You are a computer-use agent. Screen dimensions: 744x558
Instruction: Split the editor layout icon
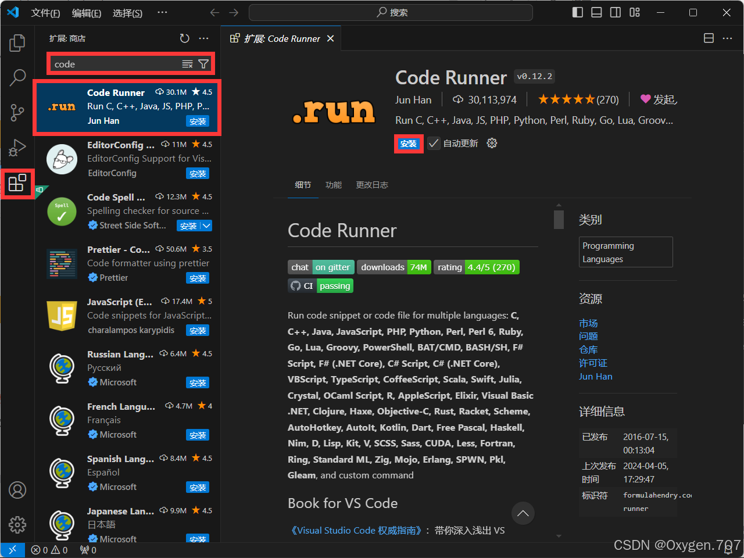[x=709, y=38]
